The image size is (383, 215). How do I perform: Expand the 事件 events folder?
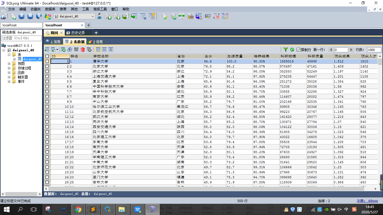tap(9, 81)
